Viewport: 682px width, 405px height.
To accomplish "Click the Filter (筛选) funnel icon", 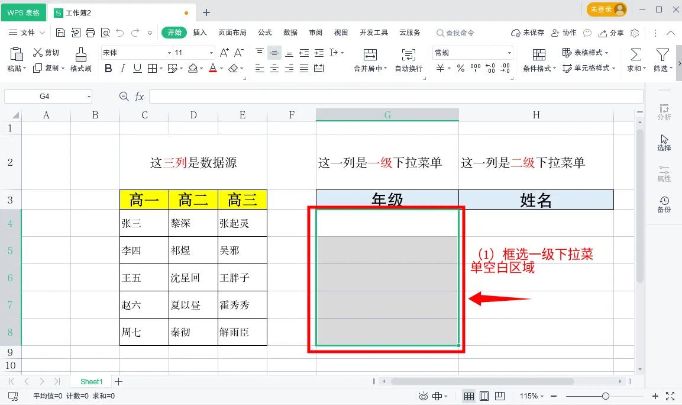I will (x=662, y=55).
